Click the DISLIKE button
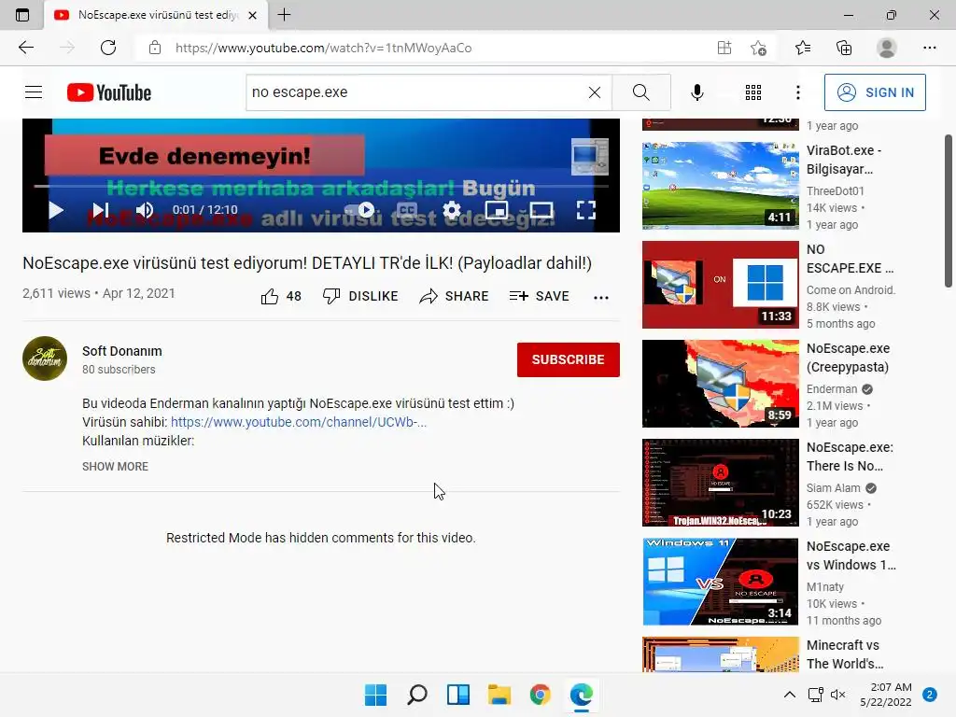 pos(360,296)
